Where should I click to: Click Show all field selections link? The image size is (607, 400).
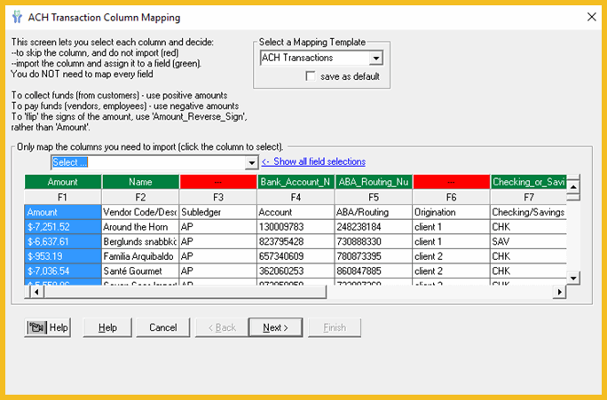[x=313, y=161]
